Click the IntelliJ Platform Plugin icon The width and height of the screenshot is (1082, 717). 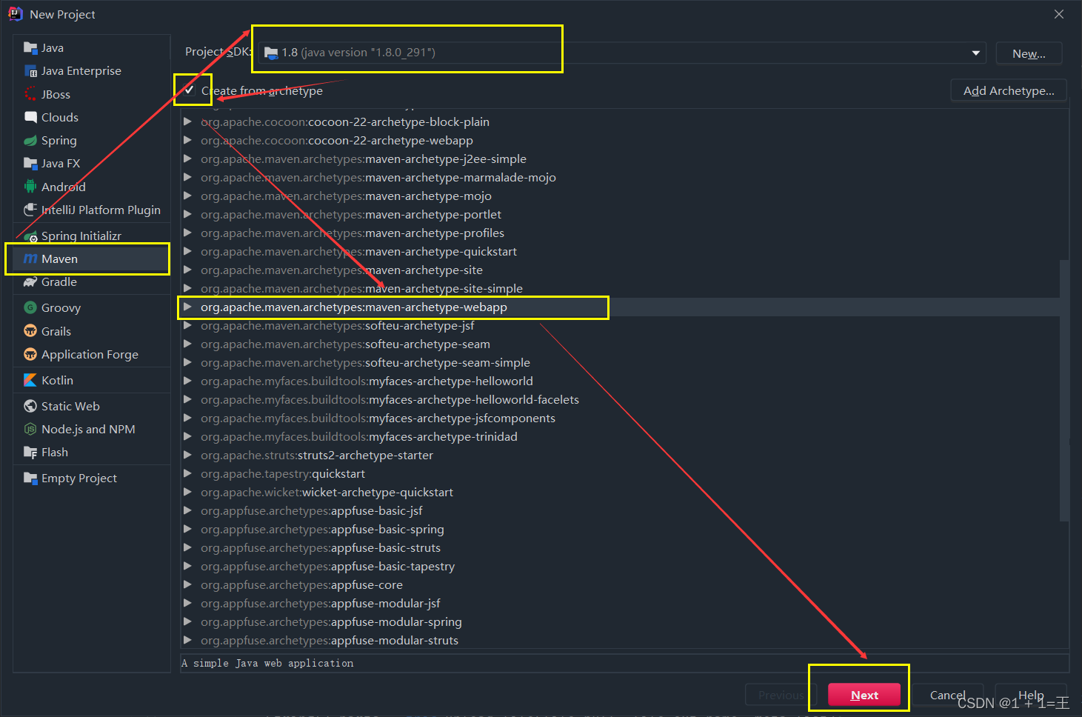30,210
